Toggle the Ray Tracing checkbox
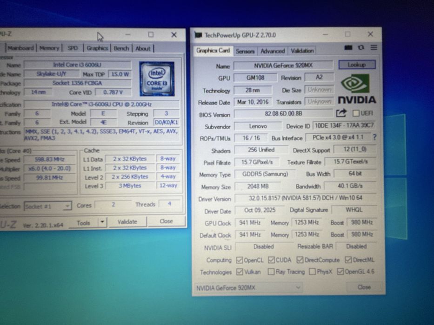 [271, 272]
